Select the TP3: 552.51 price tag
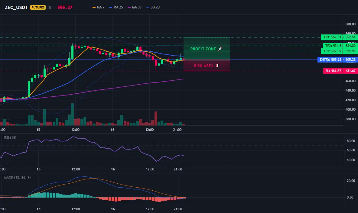Screen dimensions: 358x213 click(332, 37)
